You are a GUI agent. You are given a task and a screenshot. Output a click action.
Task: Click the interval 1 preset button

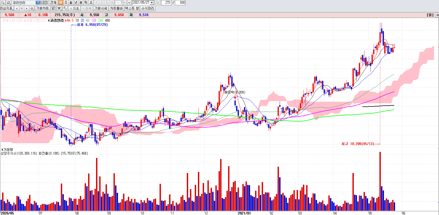[x=97, y=3]
